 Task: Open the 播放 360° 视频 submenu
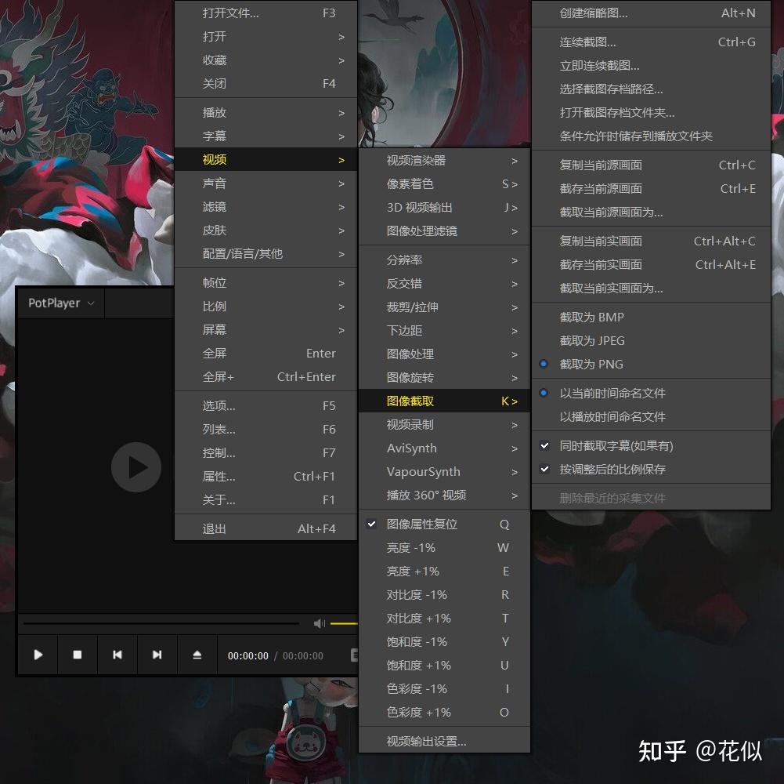click(445, 495)
